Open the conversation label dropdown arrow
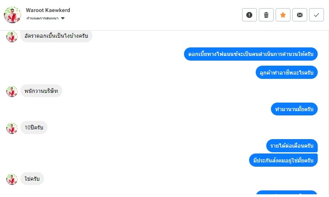329x197 pixels. 62,18
